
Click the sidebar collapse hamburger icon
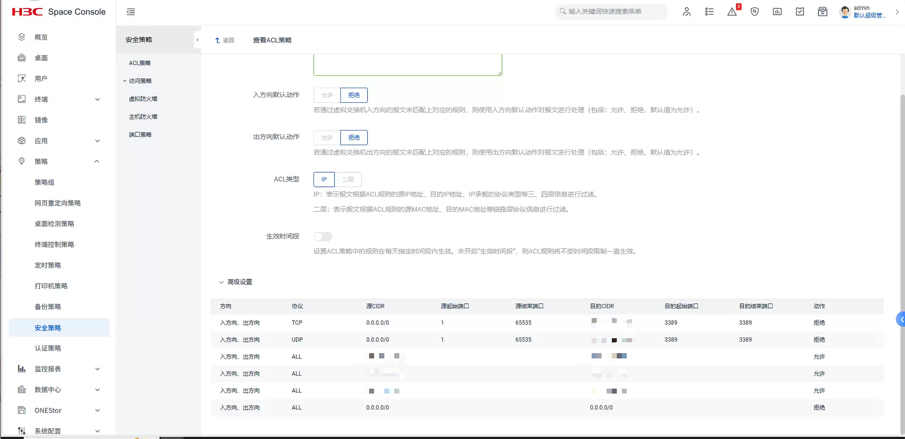click(x=131, y=12)
